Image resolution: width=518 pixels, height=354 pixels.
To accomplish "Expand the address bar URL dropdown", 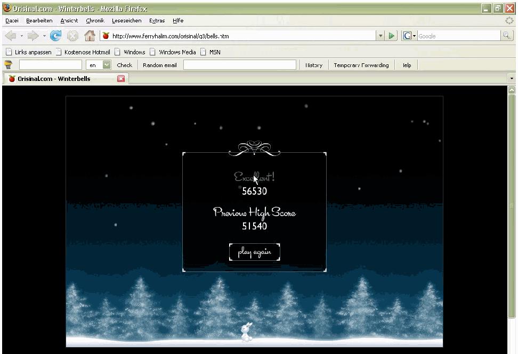I will click(381, 36).
